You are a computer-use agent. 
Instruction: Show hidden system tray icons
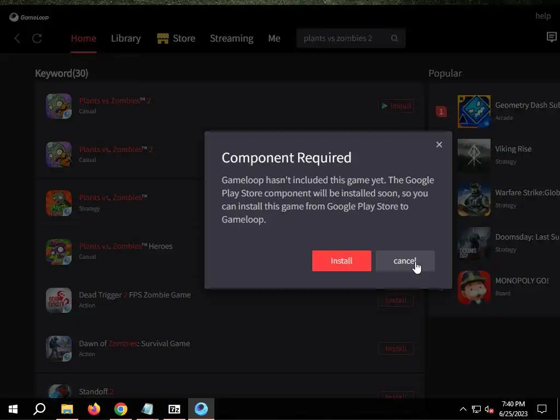point(463,409)
